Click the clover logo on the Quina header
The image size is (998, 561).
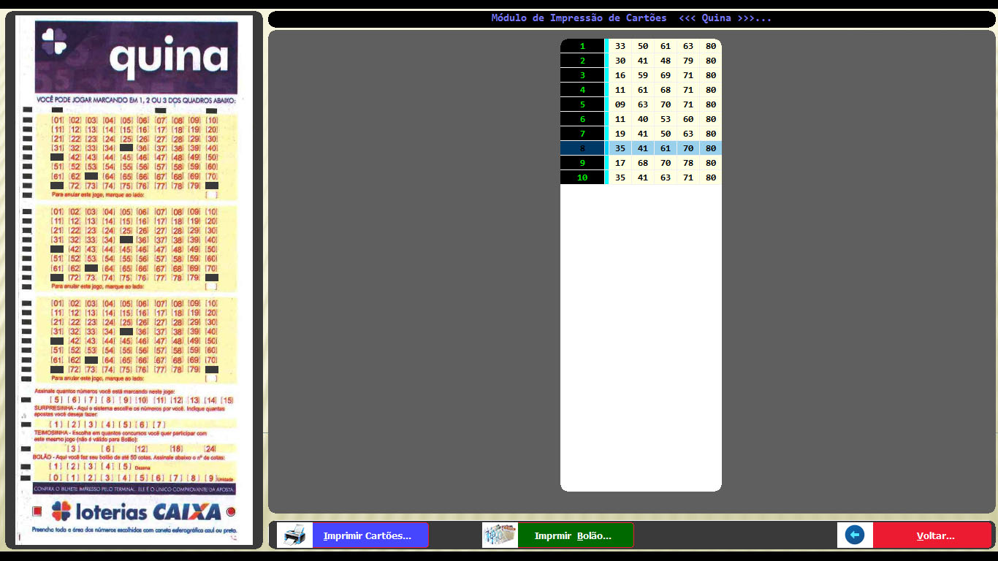tap(56, 42)
